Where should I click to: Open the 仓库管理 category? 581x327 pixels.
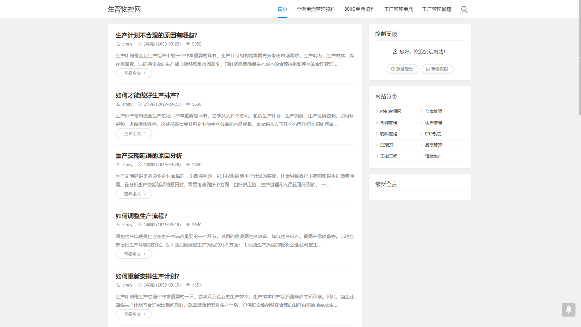pyautogui.click(x=433, y=111)
